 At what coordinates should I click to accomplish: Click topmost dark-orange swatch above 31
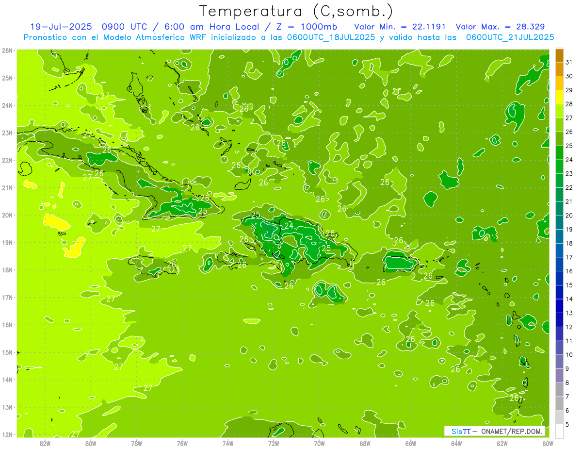click(x=559, y=55)
